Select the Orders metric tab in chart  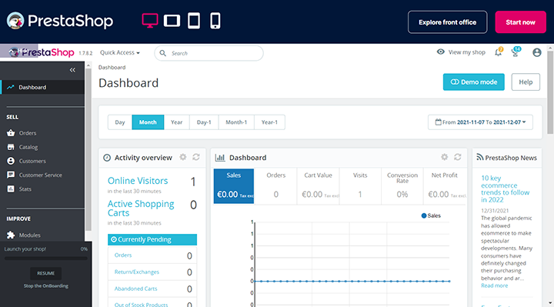pos(275,186)
